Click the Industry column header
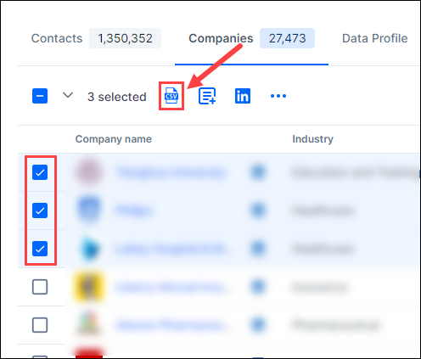Viewport: 421px width, 359px height. [312, 139]
